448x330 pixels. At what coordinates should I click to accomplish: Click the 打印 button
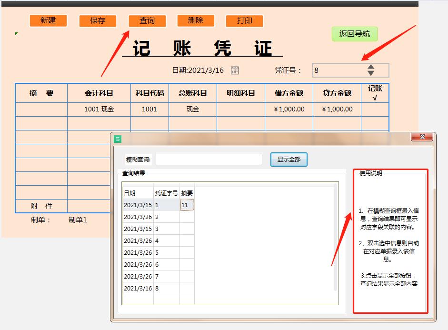click(x=244, y=20)
